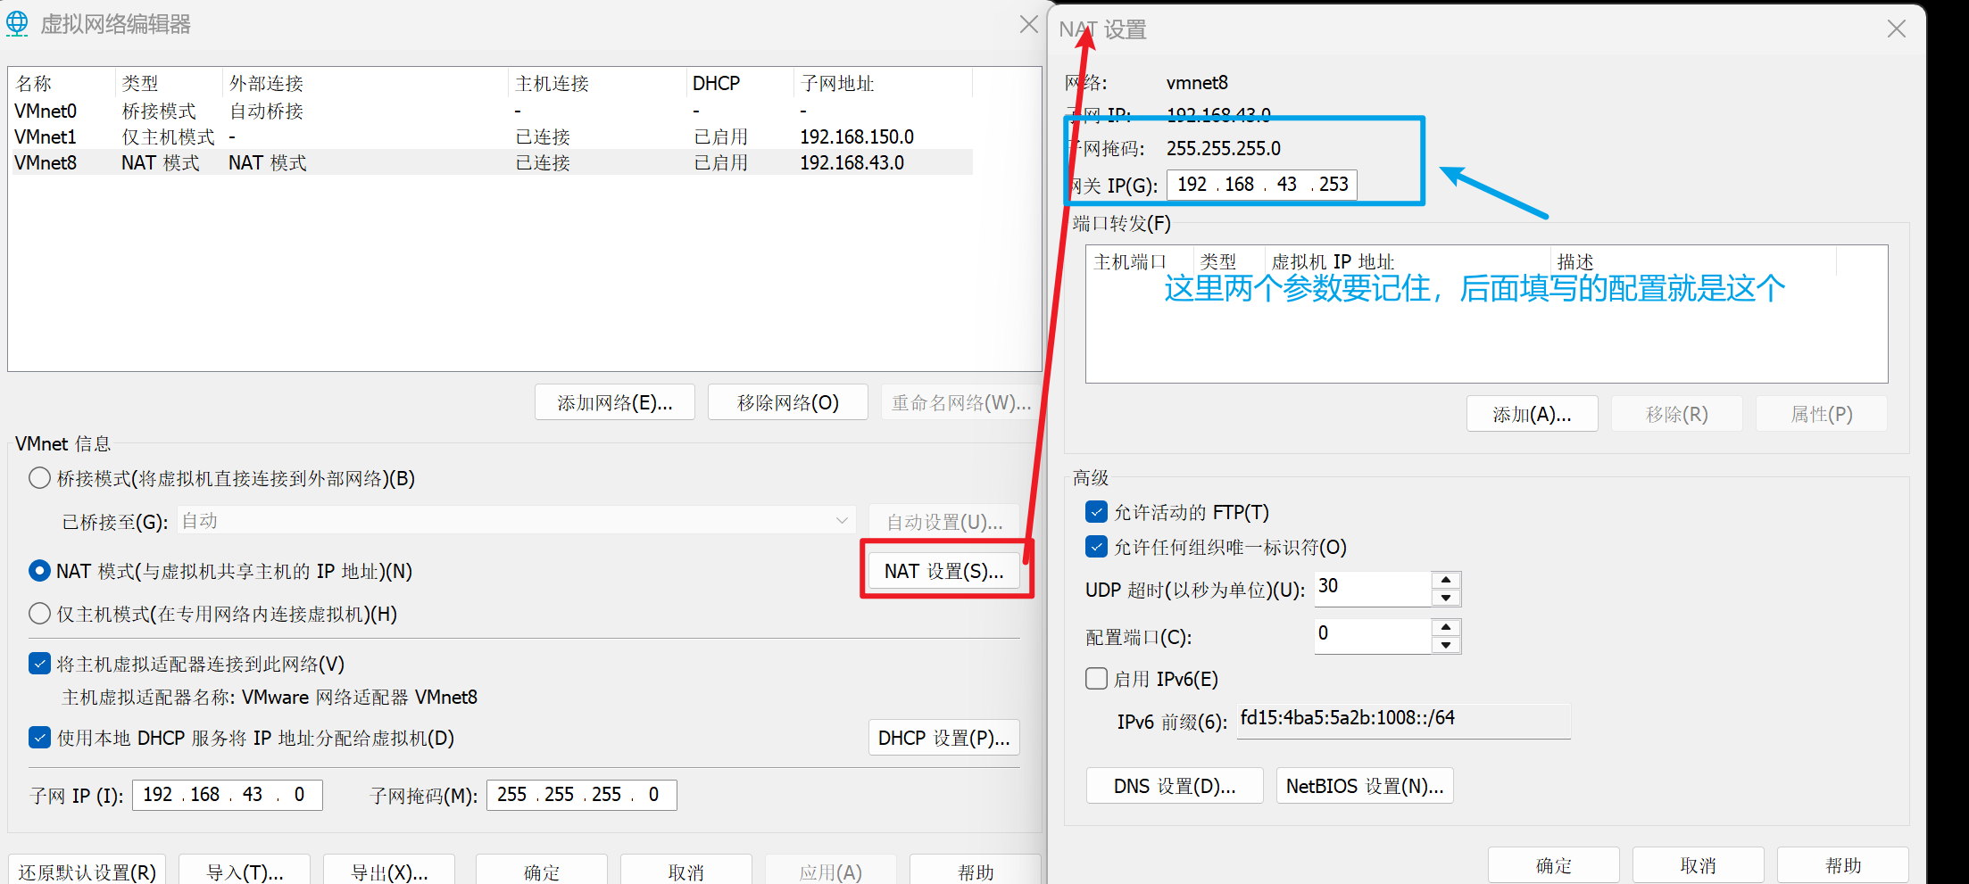
Task: Click 取消 in Virtual Network Editor
Action: (x=686, y=872)
